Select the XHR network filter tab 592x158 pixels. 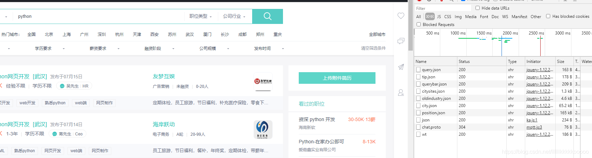click(430, 16)
